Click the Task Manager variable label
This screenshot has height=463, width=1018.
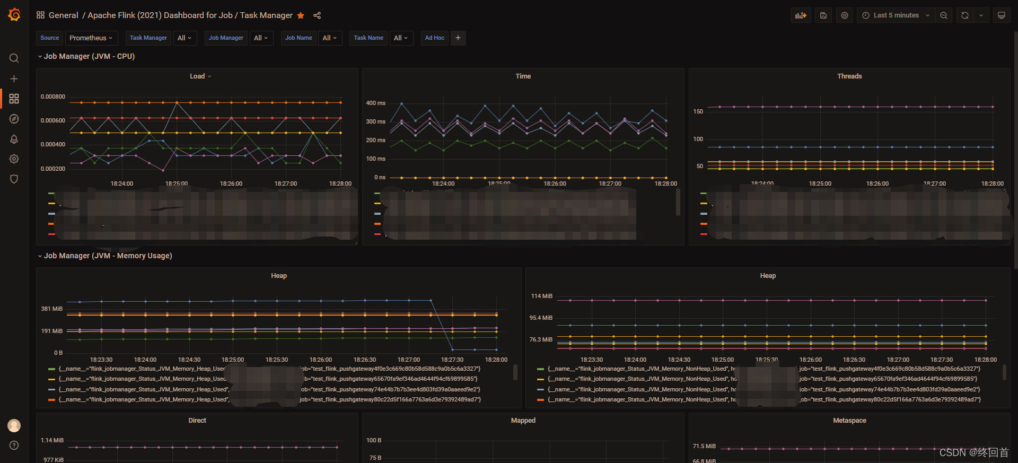[x=148, y=38]
